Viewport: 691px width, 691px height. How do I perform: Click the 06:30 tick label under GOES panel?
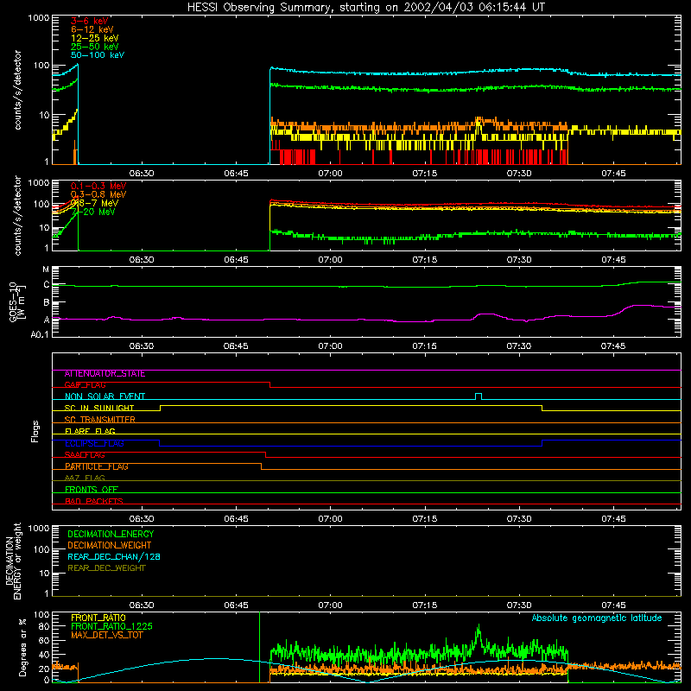pyautogui.click(x=142, y=346)
